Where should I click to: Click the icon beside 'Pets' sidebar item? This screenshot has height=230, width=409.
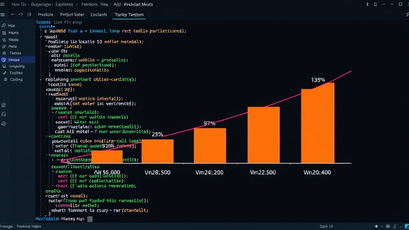[4, 46]
